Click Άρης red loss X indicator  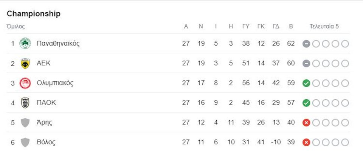(306, 123)
